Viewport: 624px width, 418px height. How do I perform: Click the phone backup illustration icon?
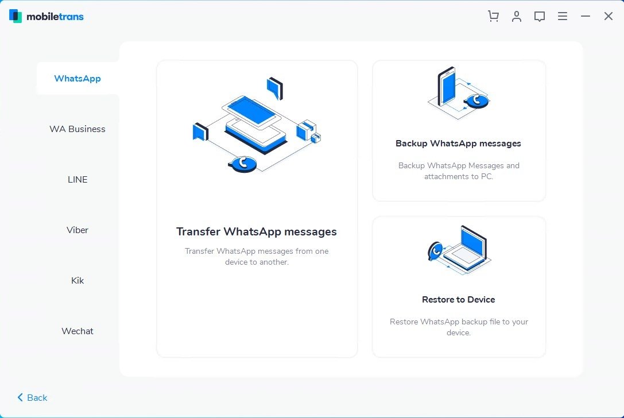click(x=458, y=92)
